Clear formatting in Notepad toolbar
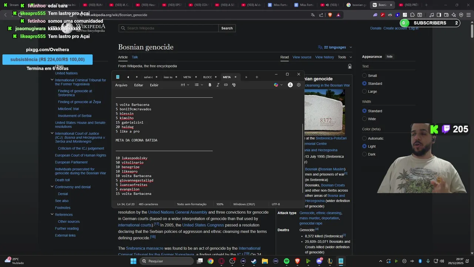Screen dimensions: 474x267 tap(234, 85)
